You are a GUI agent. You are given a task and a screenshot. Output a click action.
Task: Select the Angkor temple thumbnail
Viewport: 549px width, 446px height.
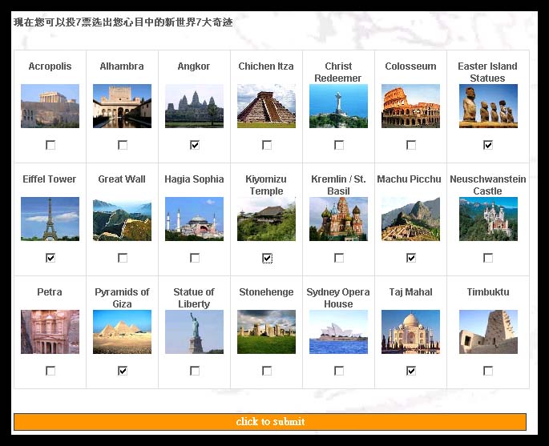pos(194,106)
